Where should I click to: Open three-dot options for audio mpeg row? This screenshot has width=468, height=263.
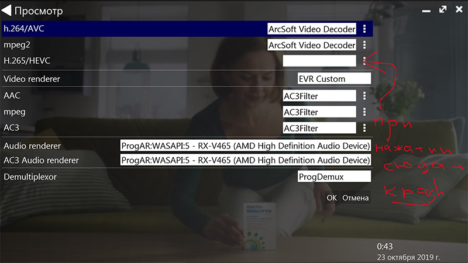(364, 112)
